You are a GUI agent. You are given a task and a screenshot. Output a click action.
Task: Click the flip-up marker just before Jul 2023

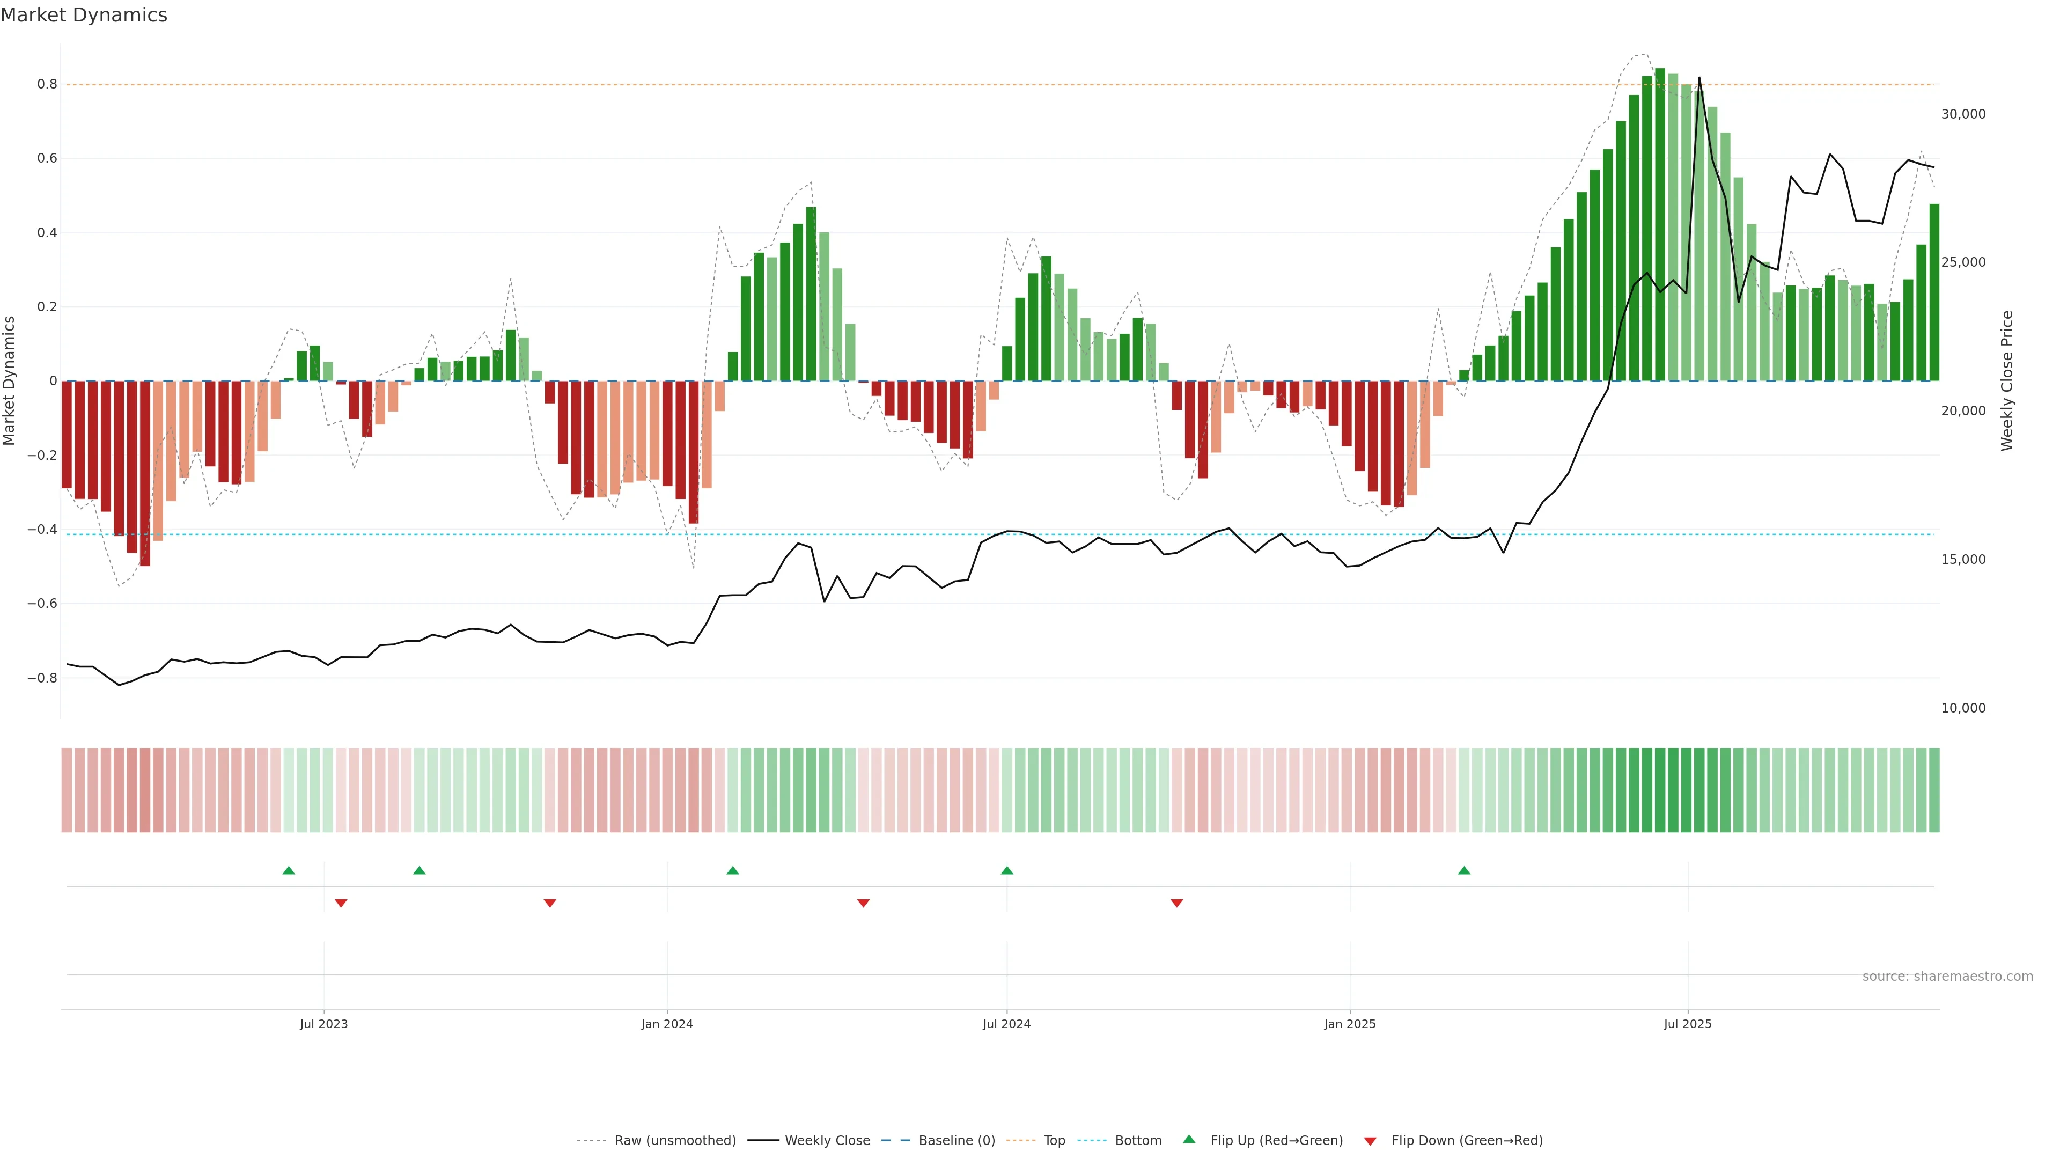pos(289,870)
